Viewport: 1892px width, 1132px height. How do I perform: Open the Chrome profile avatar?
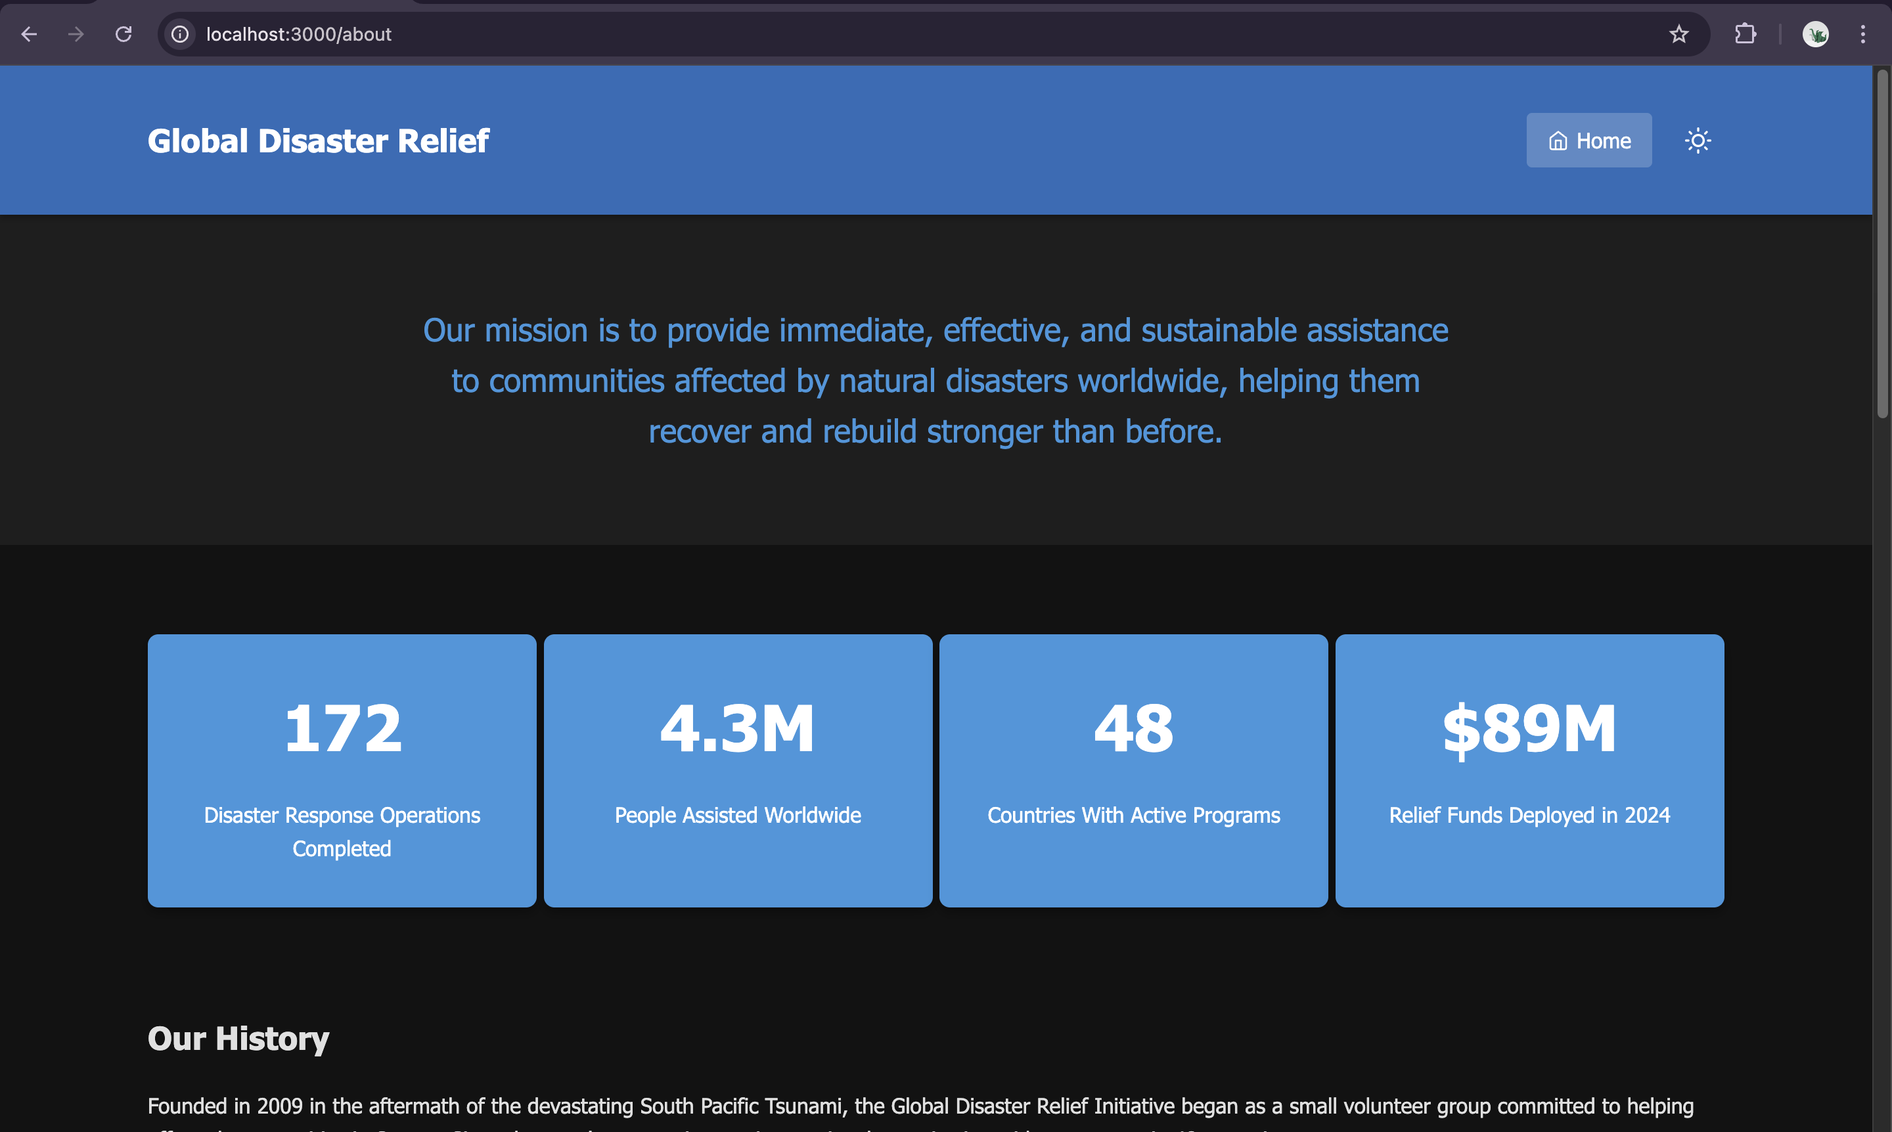[1815, 34]
